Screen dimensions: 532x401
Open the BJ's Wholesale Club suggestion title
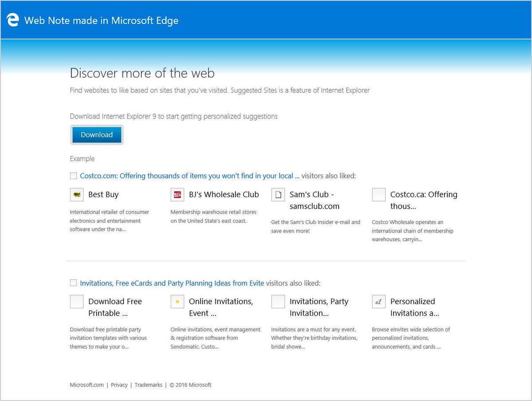coord(224,195)
